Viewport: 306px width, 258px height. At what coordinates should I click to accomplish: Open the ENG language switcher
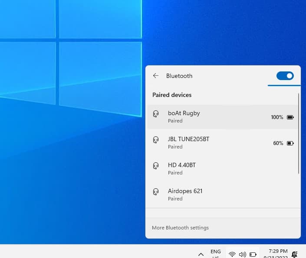coord(215,253)
